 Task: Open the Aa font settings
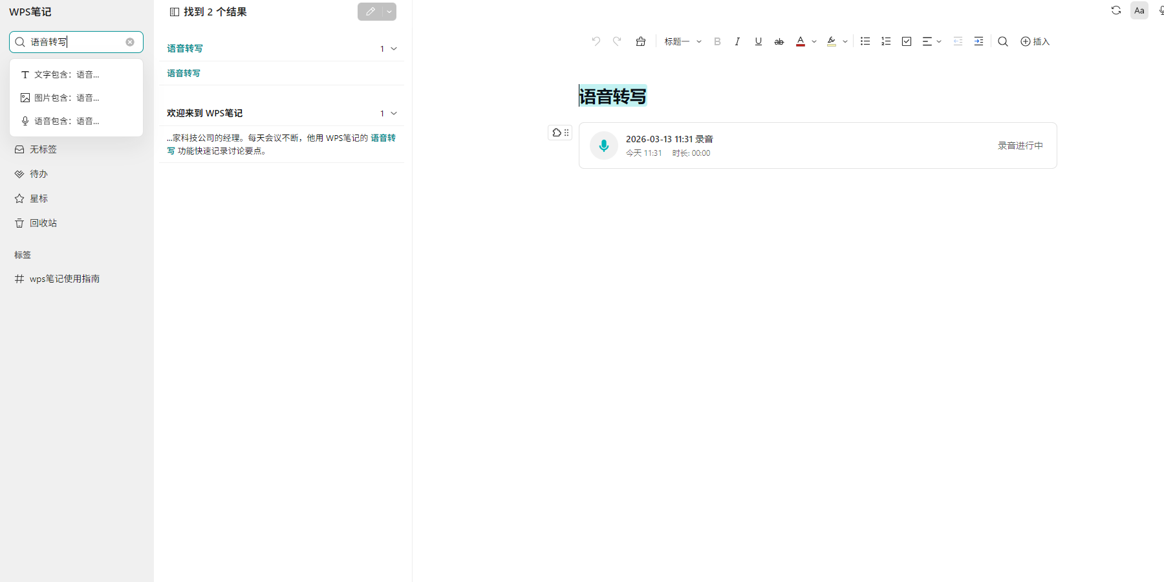pyautogui.click(x=1139, y=10)
